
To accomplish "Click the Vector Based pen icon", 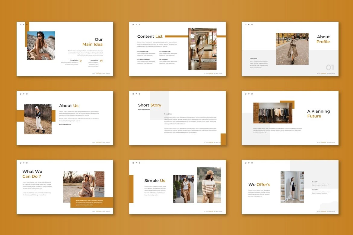I will 81,61.
